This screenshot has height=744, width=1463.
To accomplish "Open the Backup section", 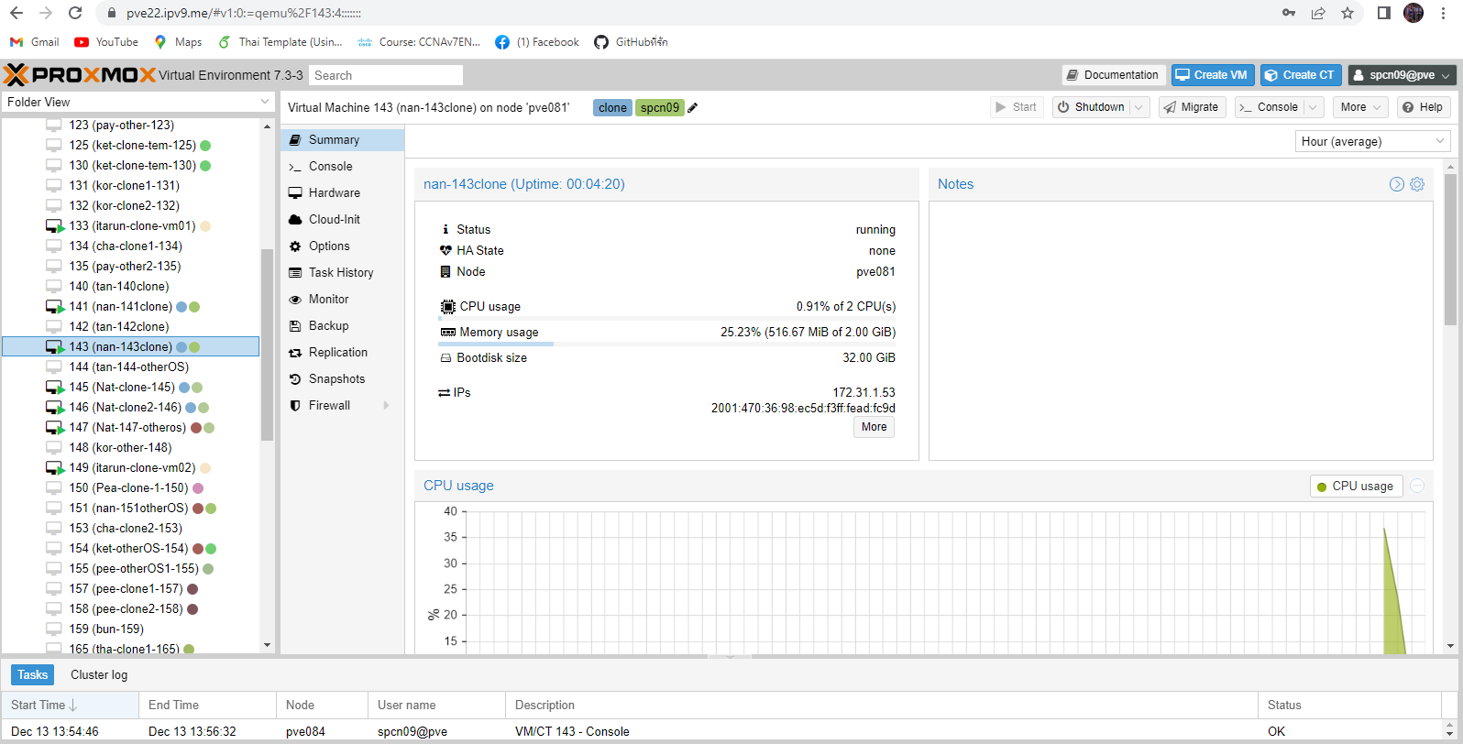I will point(342,326).
